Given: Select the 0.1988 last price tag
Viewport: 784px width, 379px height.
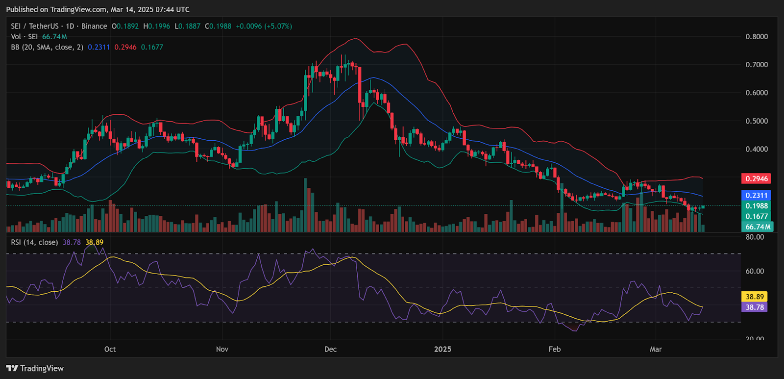Looking at the screenshot, I should (757, 206).
